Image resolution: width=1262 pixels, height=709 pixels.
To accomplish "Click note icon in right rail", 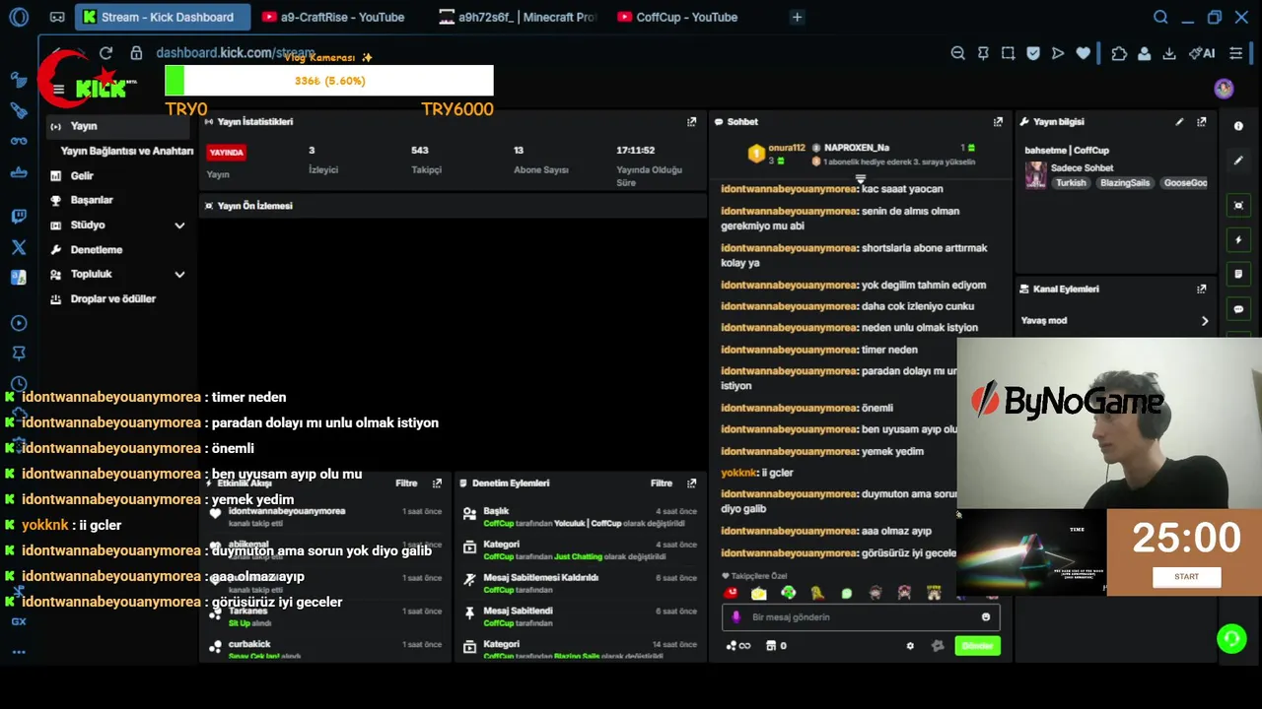I will coord(1238,275).
